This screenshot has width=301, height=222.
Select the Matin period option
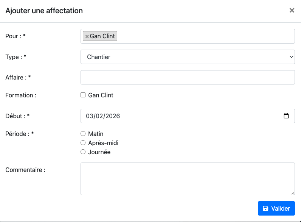(x=83, y=134)
